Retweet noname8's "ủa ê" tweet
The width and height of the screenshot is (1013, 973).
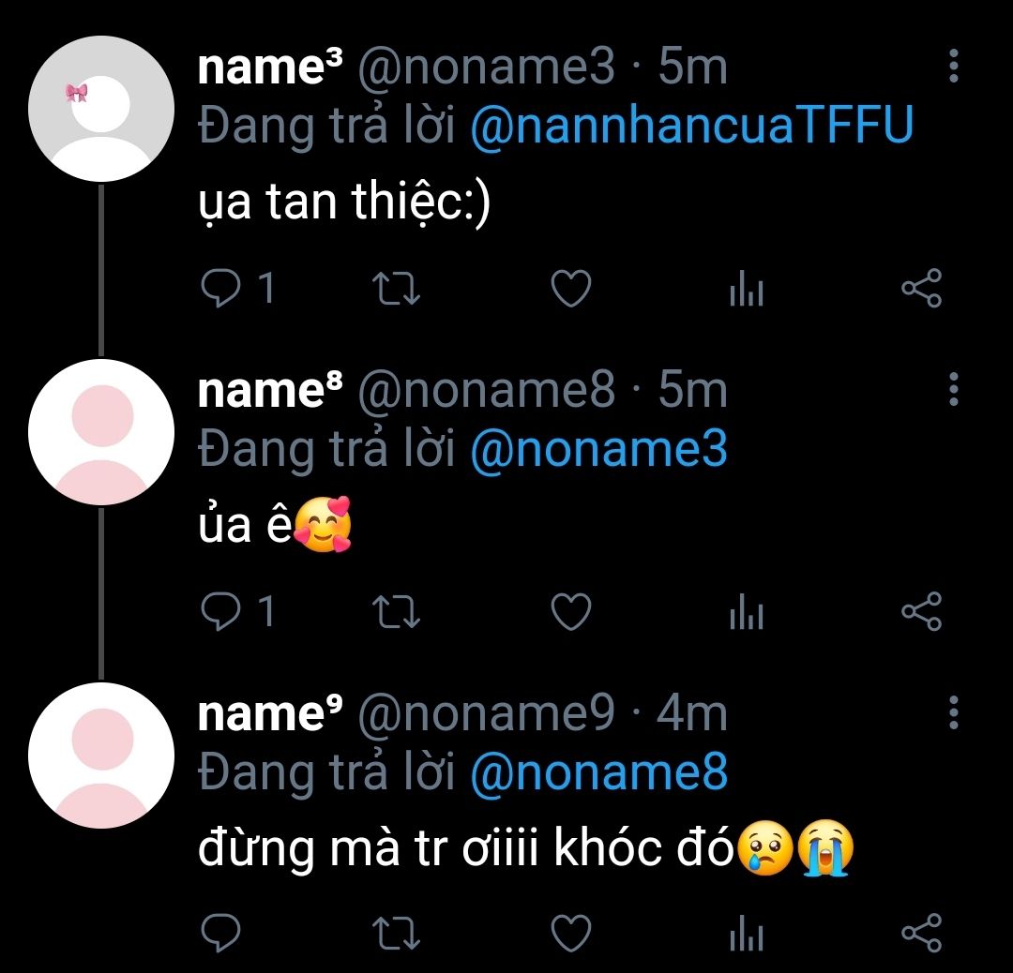pos(396,612)
